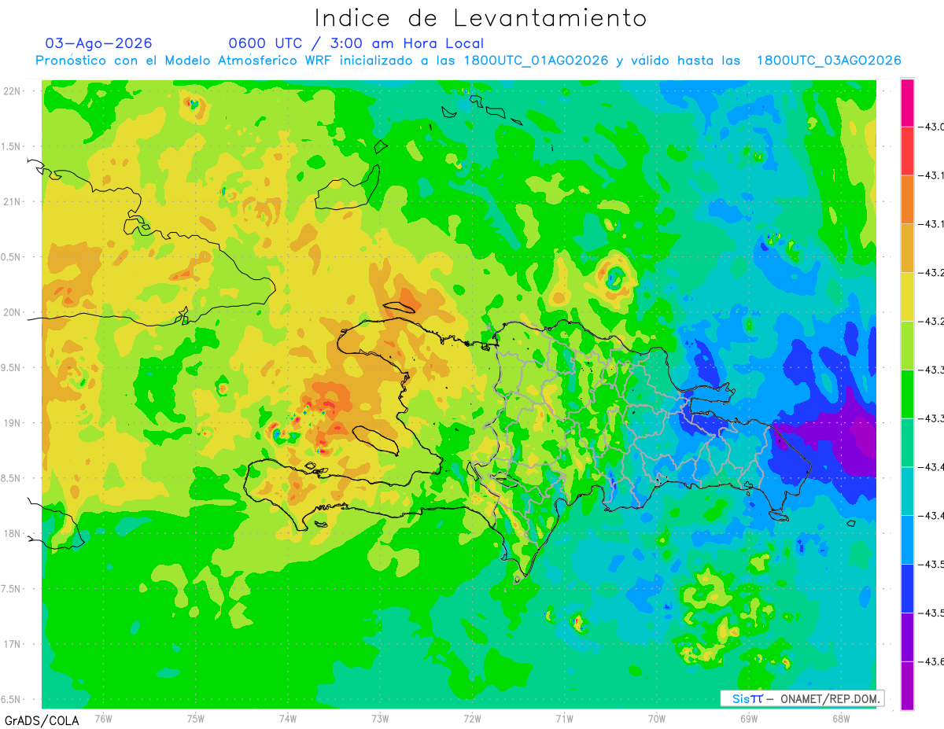Click the '75W' longitude label
The image size is (944, 729).
coord(196,718)
